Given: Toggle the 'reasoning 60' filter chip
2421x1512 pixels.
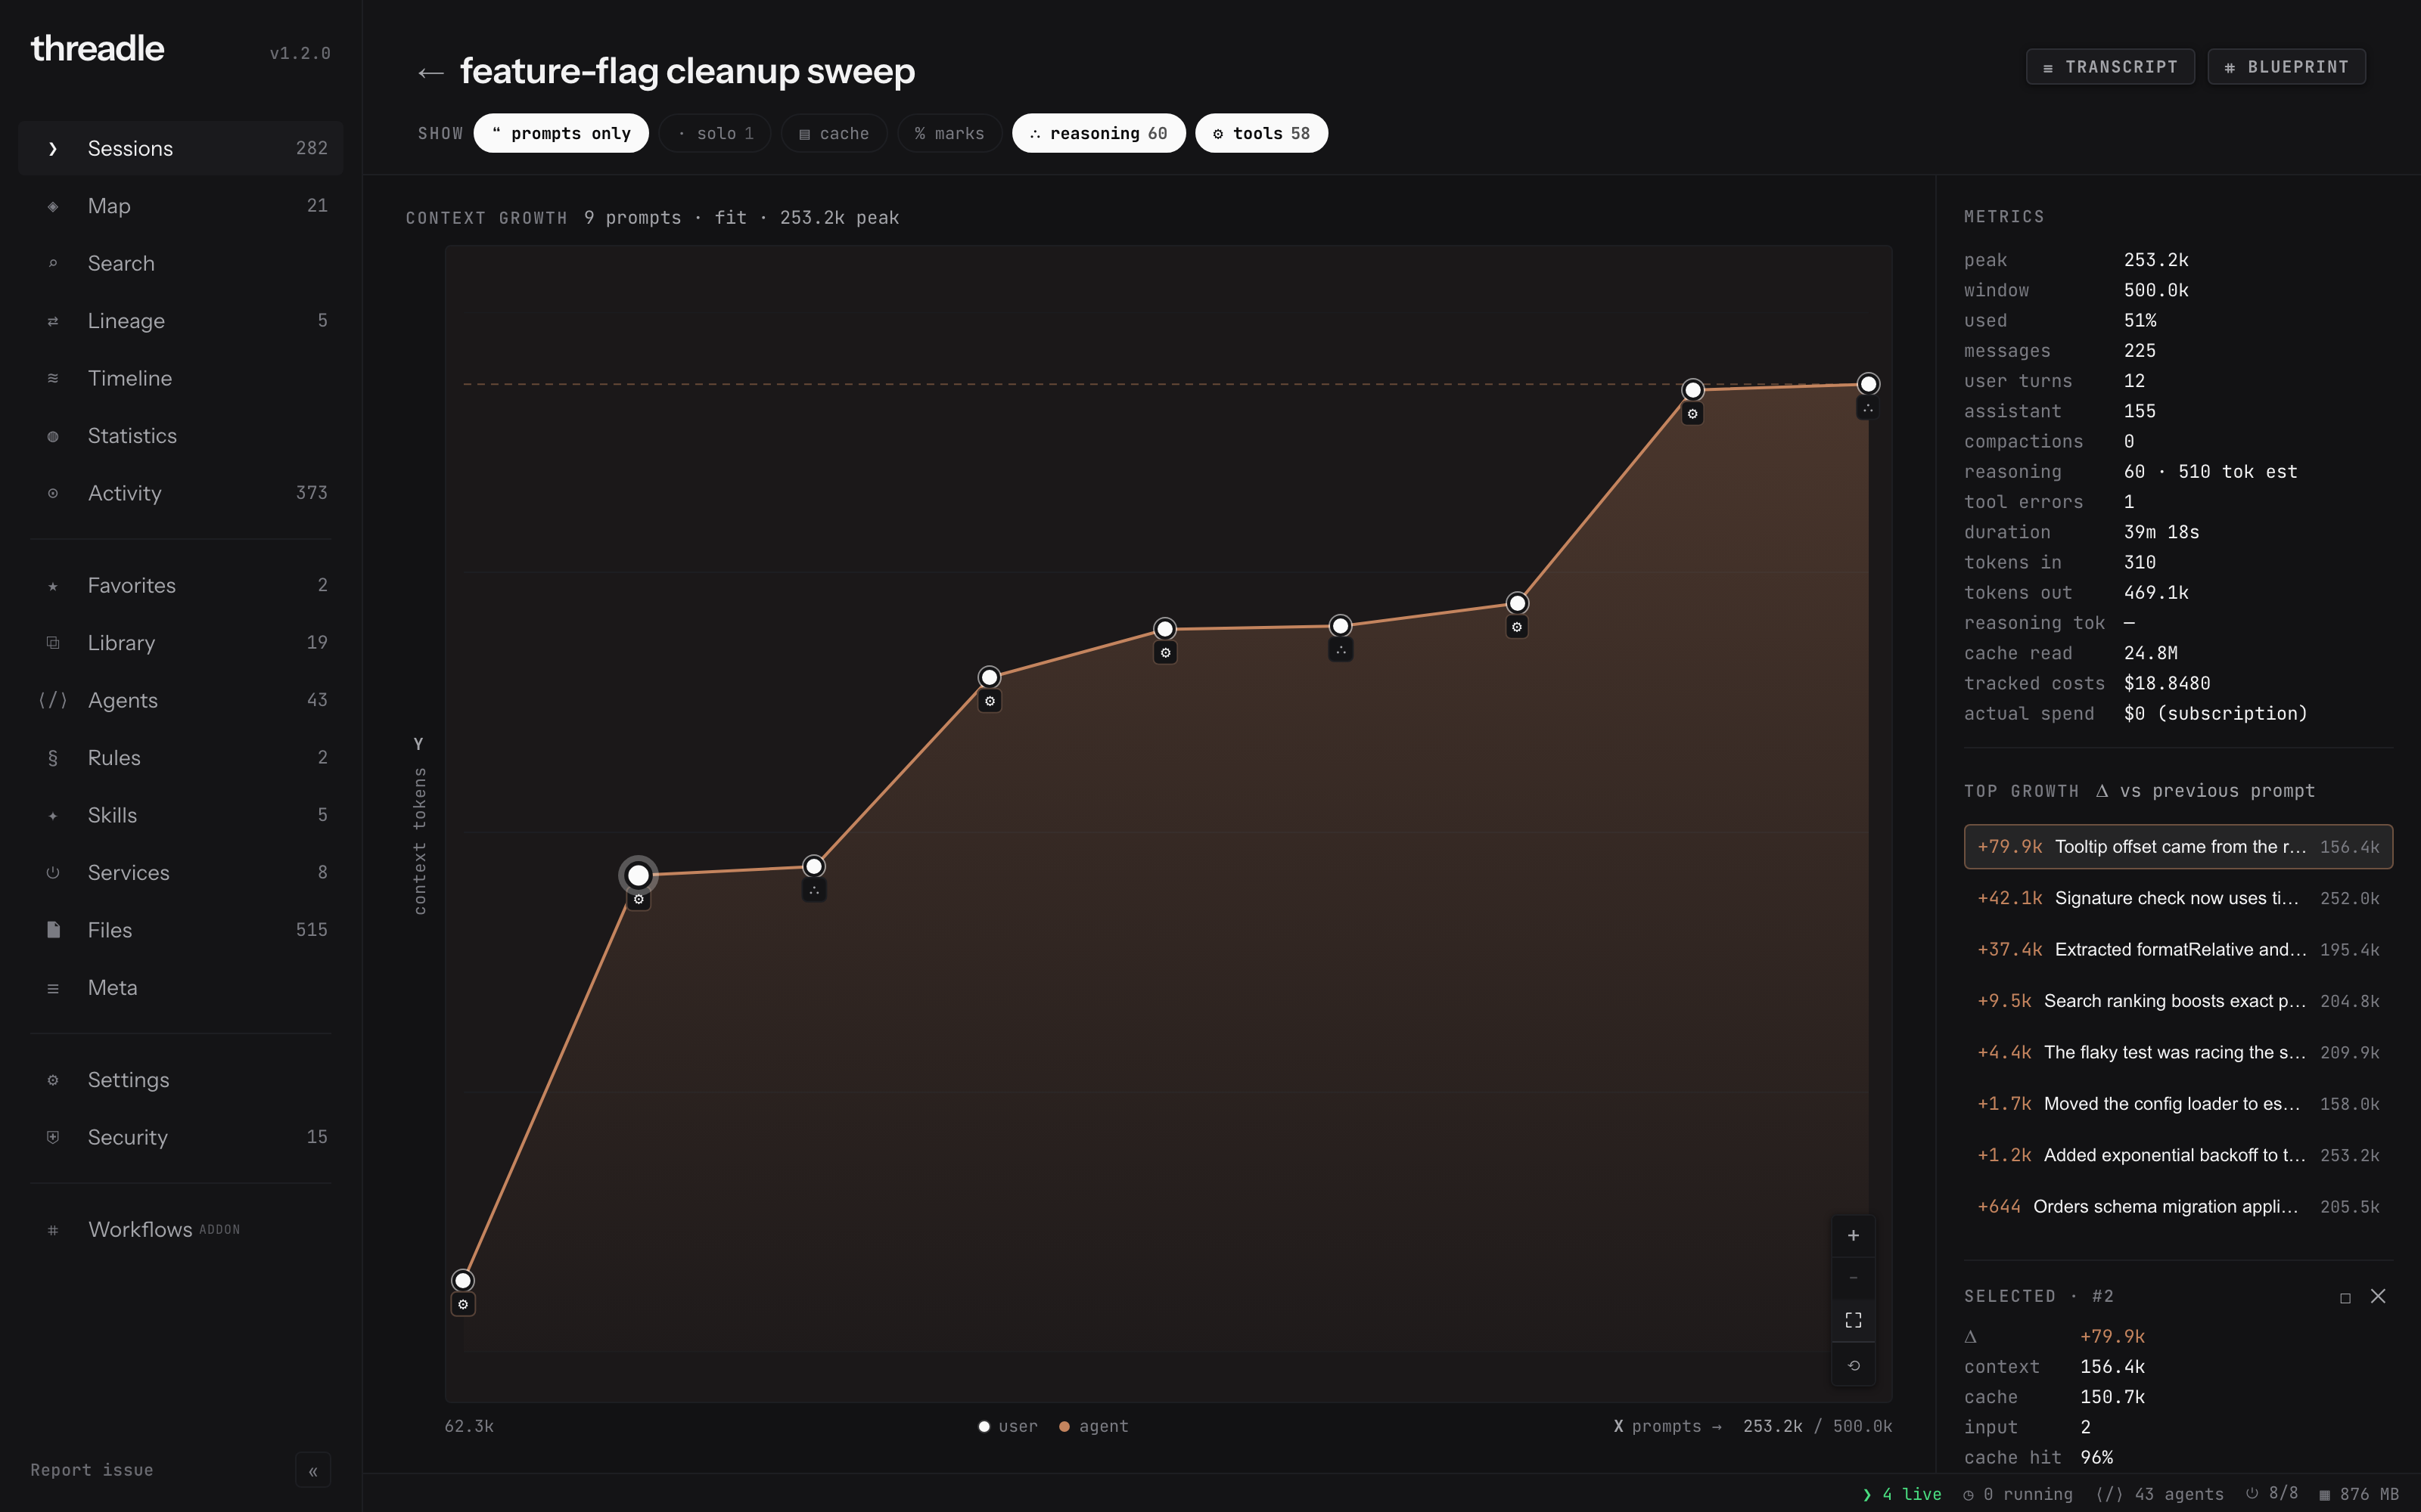Looking at the screenshot, I should pos(1099,134).
